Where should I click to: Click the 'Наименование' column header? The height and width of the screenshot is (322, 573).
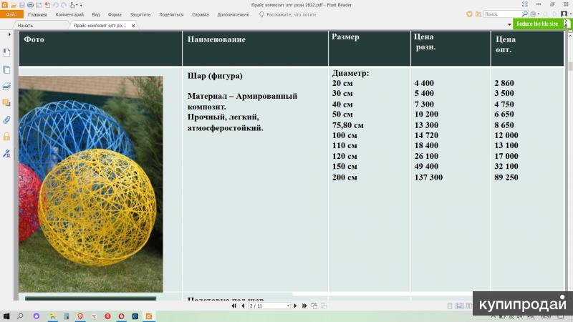[216, 39]
